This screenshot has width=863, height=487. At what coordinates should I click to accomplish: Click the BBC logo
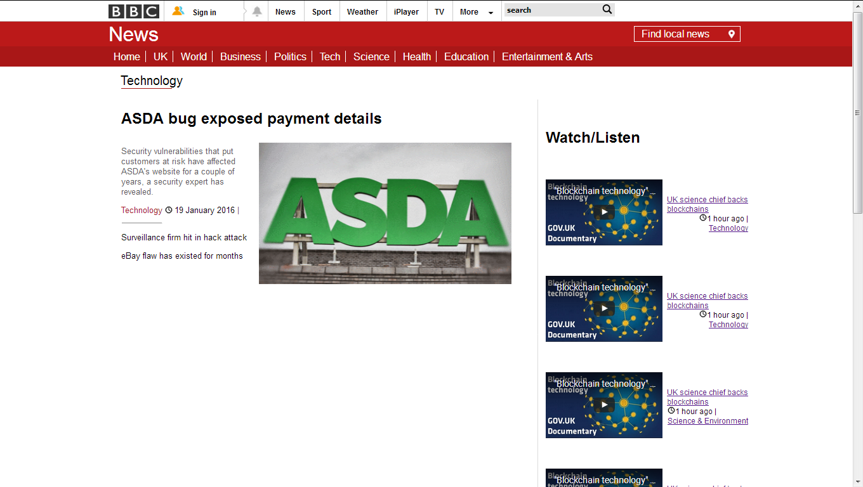133,11
